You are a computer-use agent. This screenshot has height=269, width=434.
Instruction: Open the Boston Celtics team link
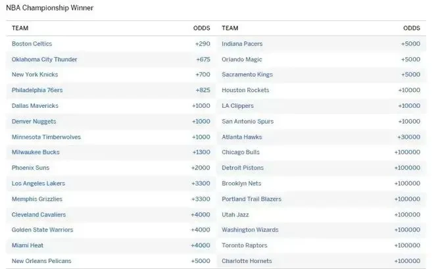click(32, 43)
